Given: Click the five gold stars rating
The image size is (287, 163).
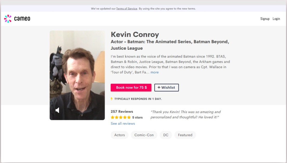Looking at the screenshot, I should pyautogui.click(x=121, y=117).
